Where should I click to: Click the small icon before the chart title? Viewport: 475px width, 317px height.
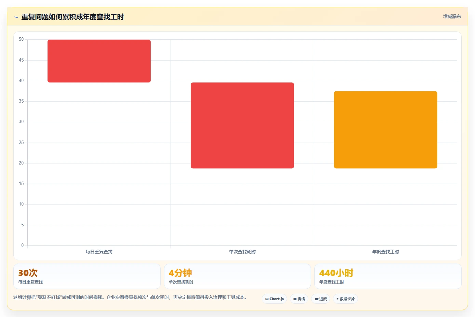[x=16, y=17]
